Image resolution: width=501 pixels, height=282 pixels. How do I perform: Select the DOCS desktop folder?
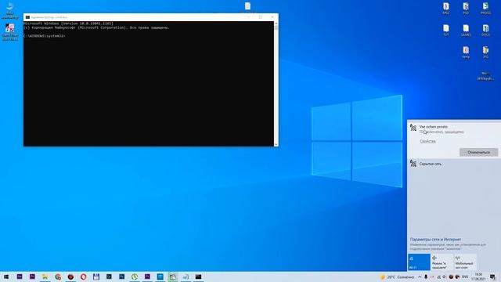point(485,31)
